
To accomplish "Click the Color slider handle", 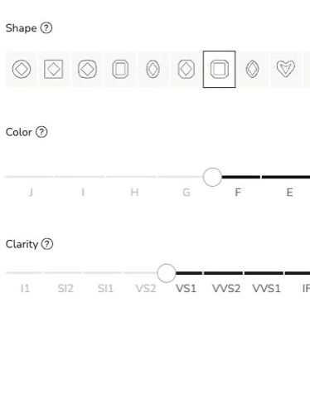I will [x=212, y=177].
